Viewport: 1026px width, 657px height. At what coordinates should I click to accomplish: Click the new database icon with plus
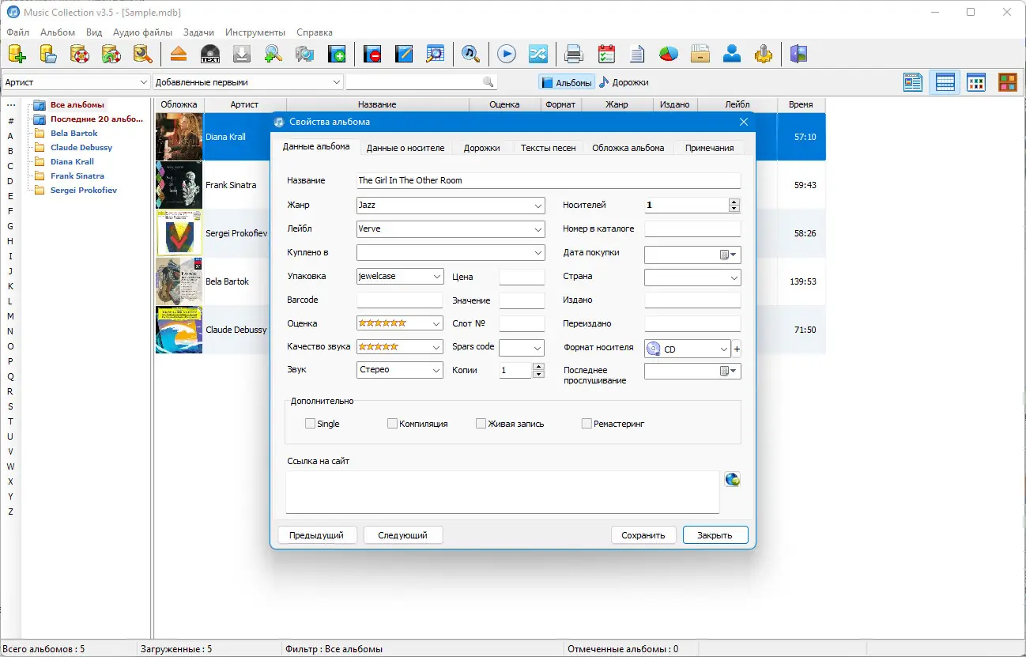click(x=17, y=54)
